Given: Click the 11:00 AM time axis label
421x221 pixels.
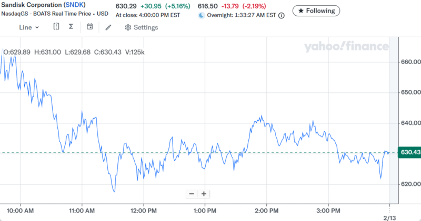Looking at the screenshot, I should pyautogui.click(x=82, y=211).
